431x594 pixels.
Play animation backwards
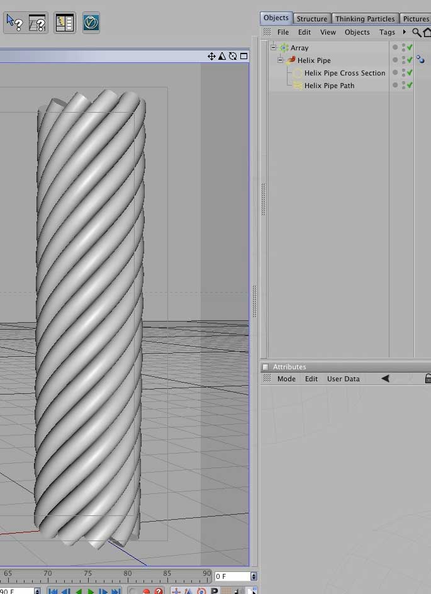tap(79, 591)
